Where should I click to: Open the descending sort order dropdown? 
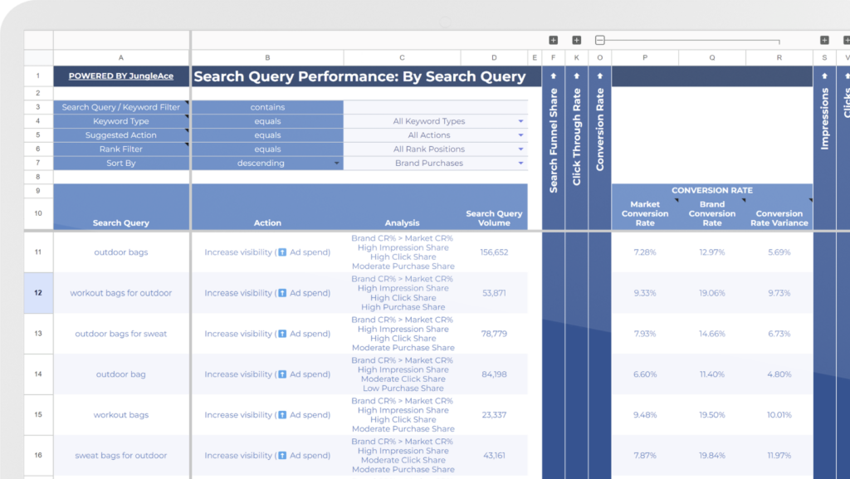tap(337, 163)
